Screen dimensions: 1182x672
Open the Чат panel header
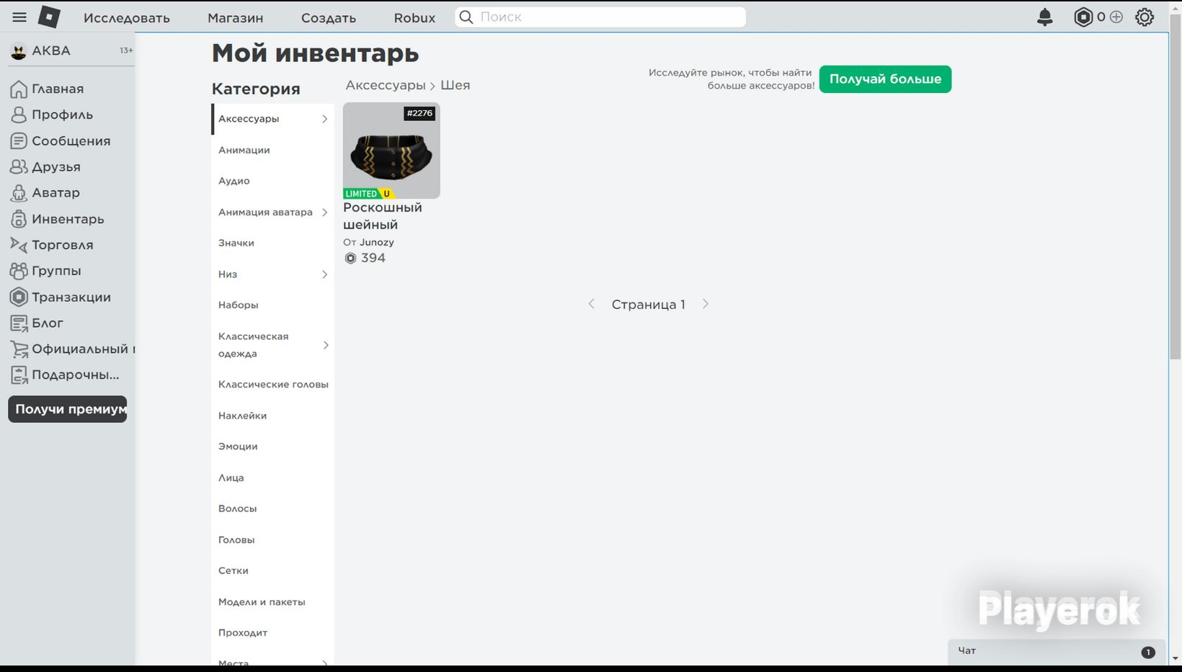point(1055,651)
